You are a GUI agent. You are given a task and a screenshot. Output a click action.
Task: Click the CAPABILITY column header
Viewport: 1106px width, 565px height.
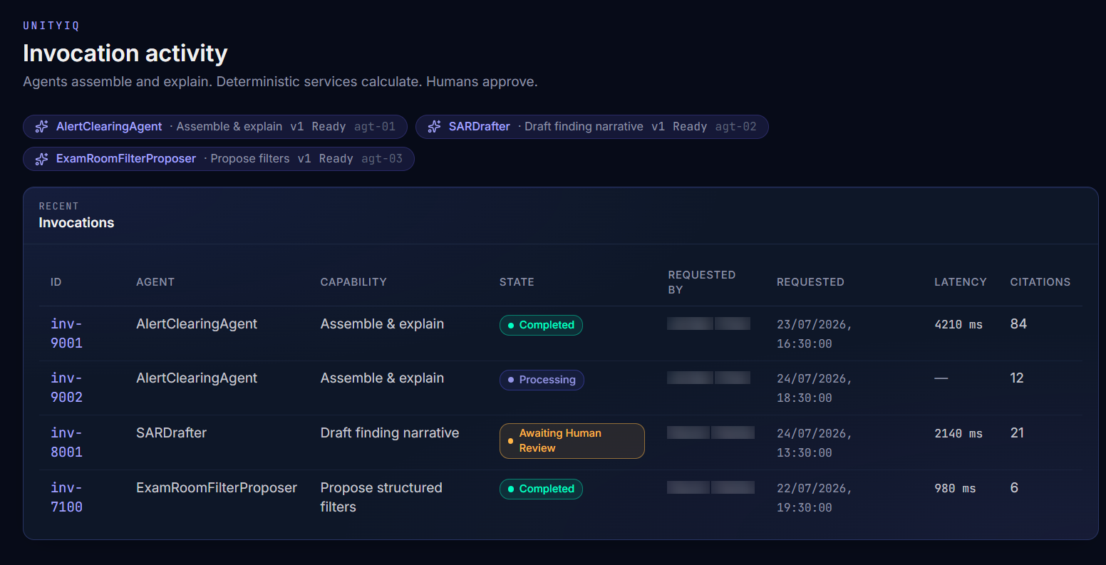pos(353,282)
